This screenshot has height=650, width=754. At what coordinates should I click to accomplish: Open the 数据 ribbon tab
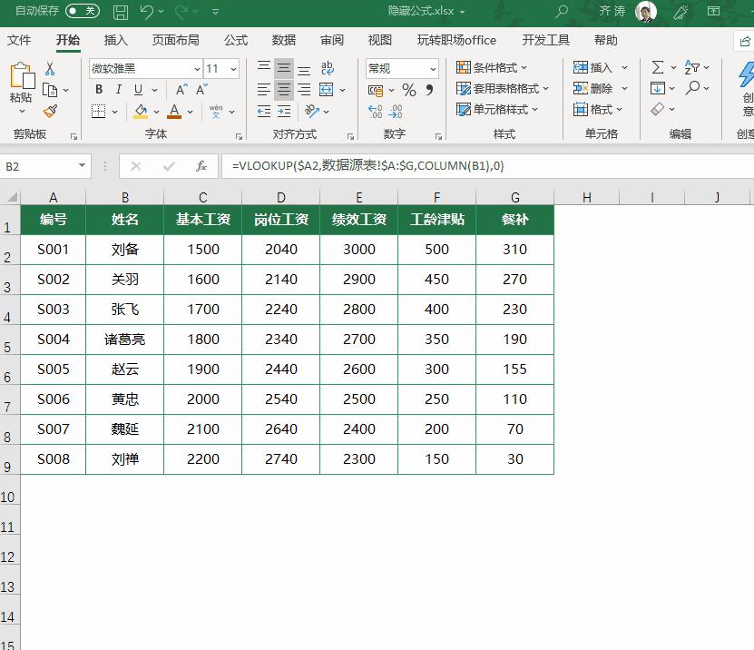pos(283,40)
